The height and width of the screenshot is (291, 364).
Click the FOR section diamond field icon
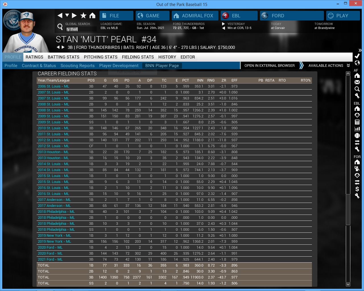coord(357,175)
